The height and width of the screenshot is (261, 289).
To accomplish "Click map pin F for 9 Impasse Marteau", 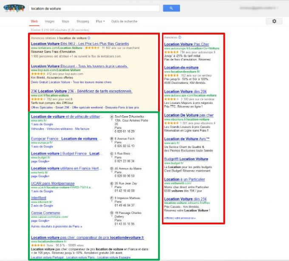I will click(111, 199).
